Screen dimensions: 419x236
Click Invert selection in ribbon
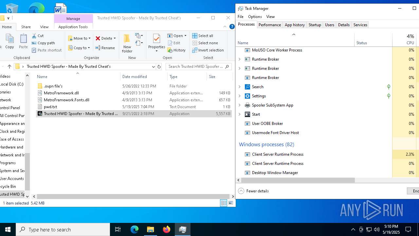tap(208, 50)
